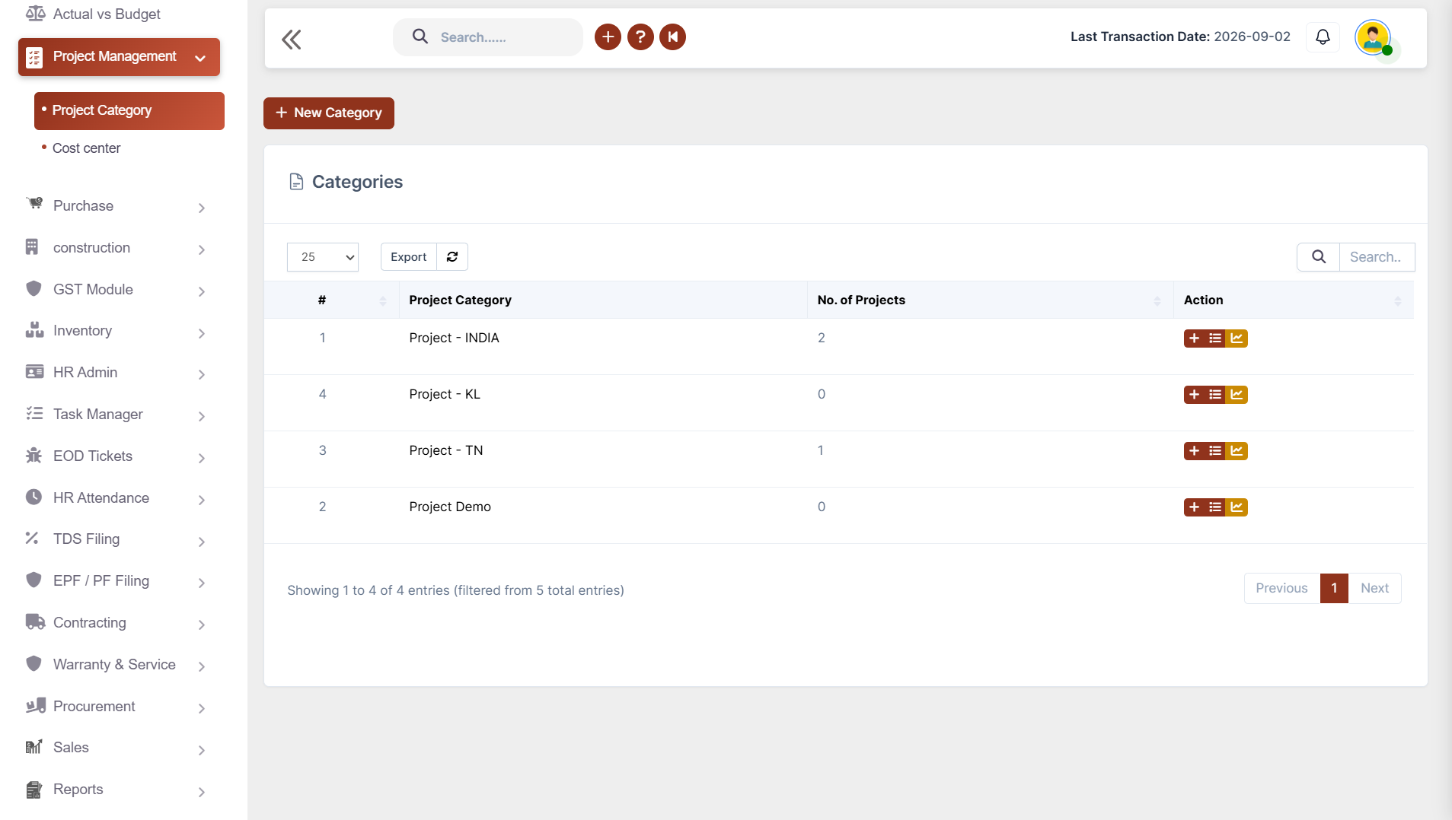This screenshot has width=1452, height=820.
Task: Focus the top bar Search field
Action: [x=488, y=37]
